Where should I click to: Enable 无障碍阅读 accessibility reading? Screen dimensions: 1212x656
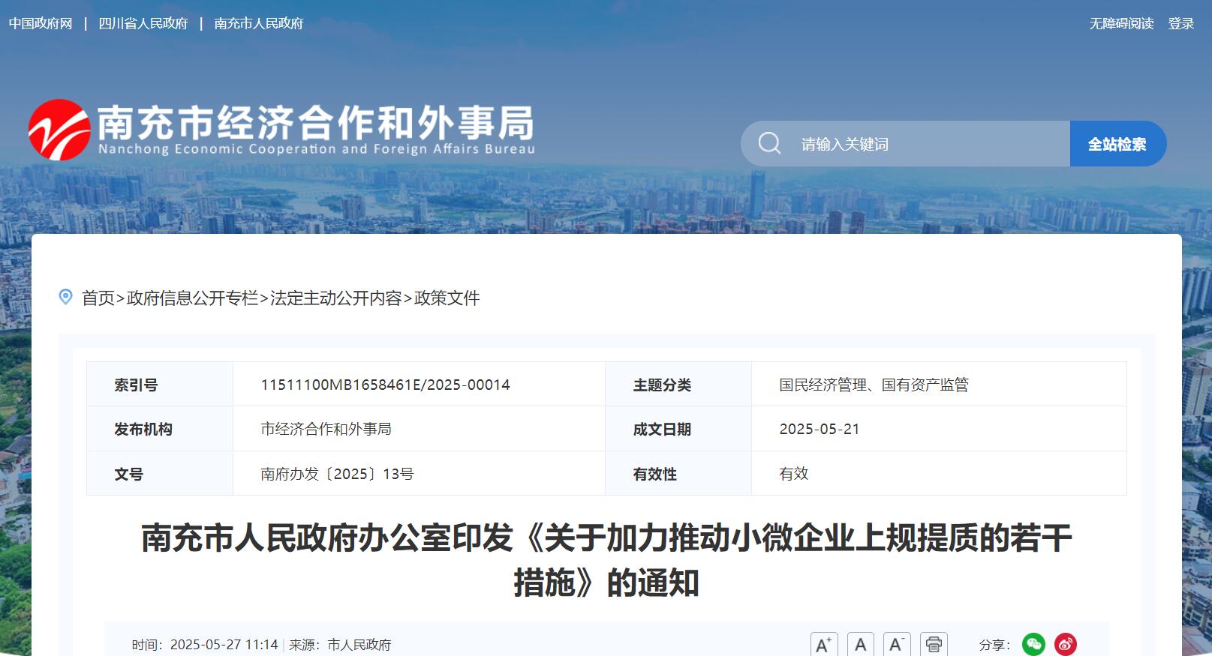[x=1121, y=23]
